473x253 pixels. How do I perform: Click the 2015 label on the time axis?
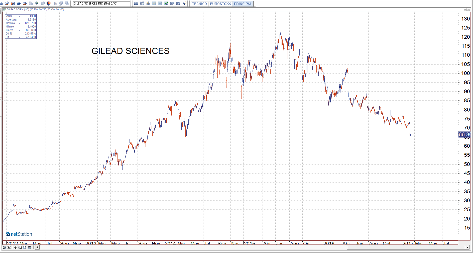(x=250, y=243)
